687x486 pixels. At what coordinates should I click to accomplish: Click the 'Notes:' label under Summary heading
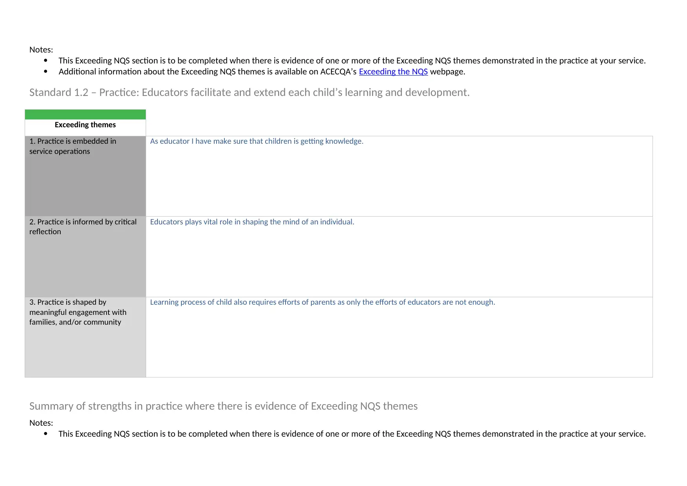point(41,423)
